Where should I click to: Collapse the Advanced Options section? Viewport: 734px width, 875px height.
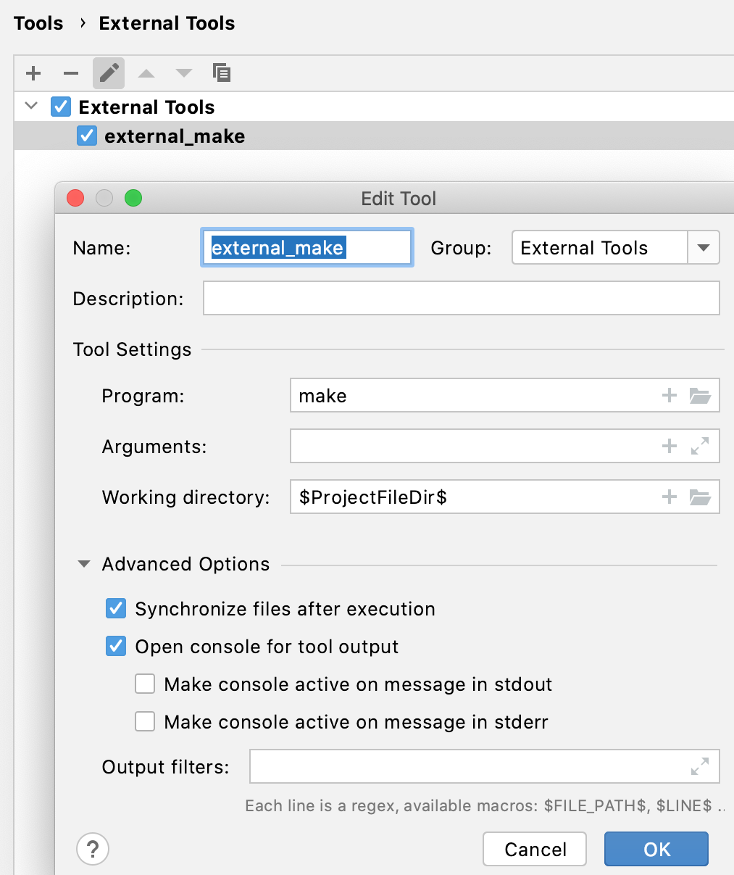pos(84,563)
